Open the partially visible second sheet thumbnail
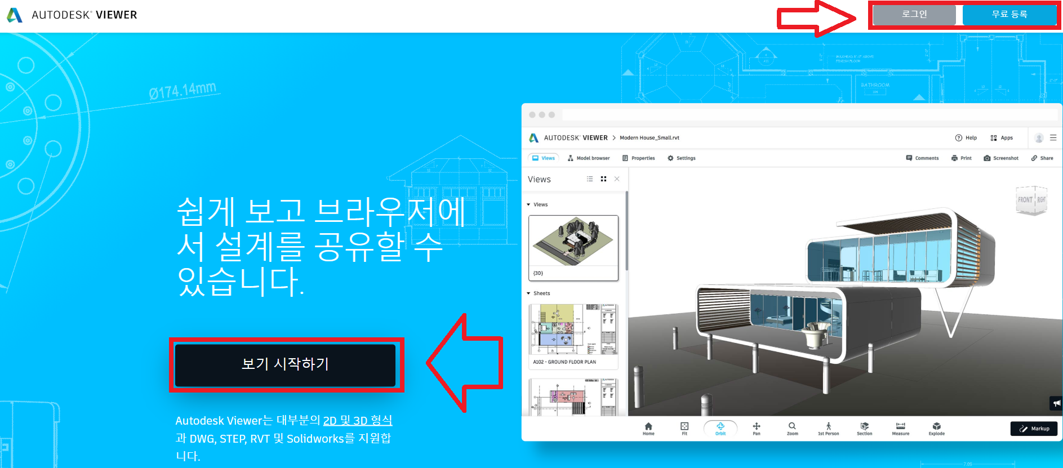Screen dimensions: 1063x468 [x=573, y=397]
